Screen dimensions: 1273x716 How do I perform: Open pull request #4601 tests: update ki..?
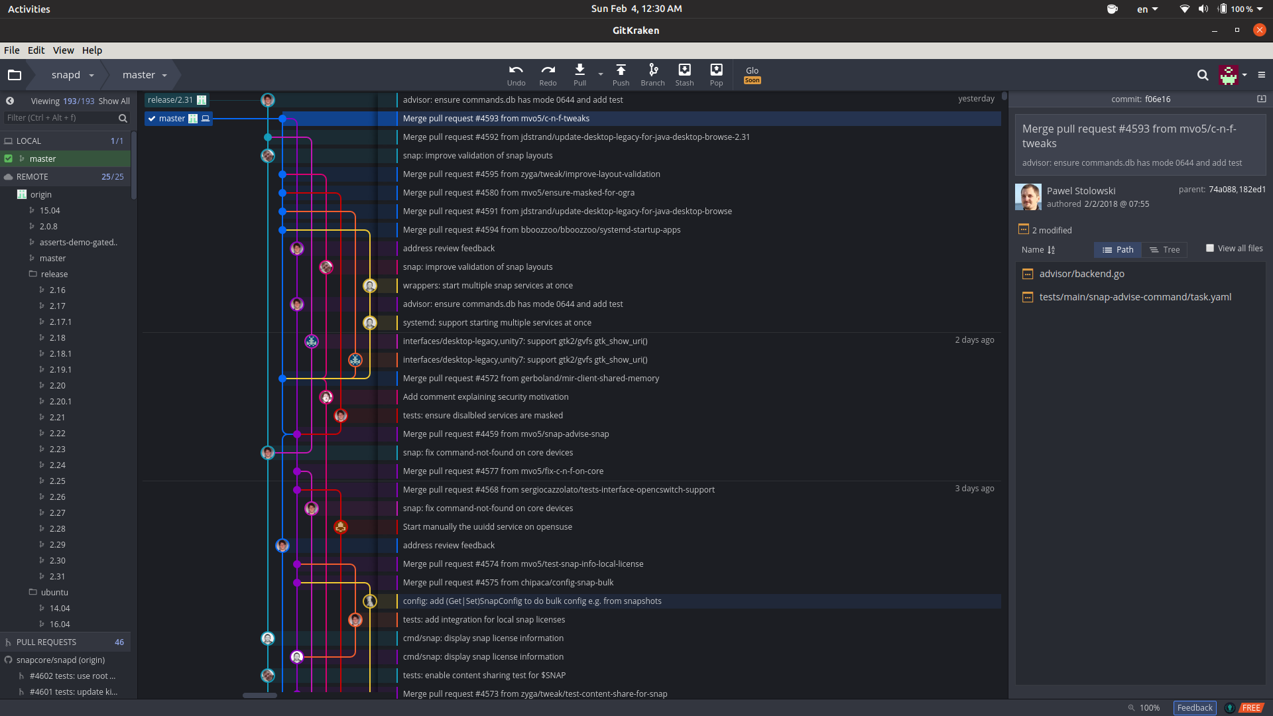point(73,692)
